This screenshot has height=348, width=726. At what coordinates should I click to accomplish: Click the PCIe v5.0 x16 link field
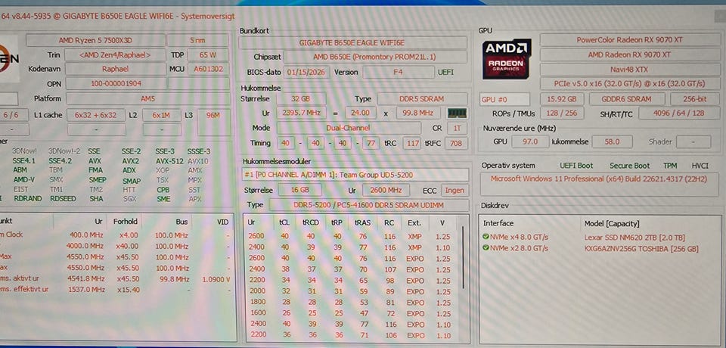click(x=629, y=84)
